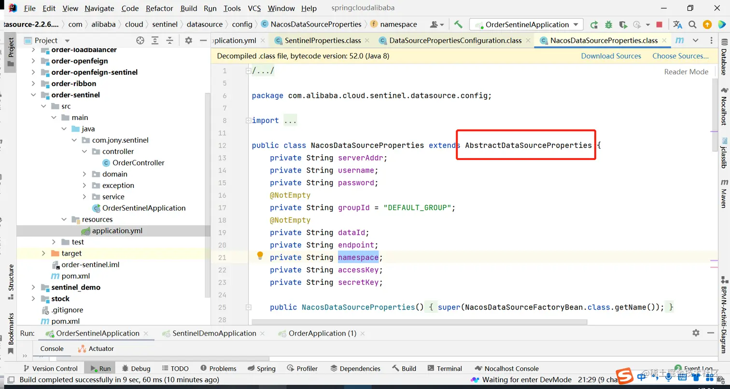
Task: Open the TODO tool window
Action: coord(175,368)
